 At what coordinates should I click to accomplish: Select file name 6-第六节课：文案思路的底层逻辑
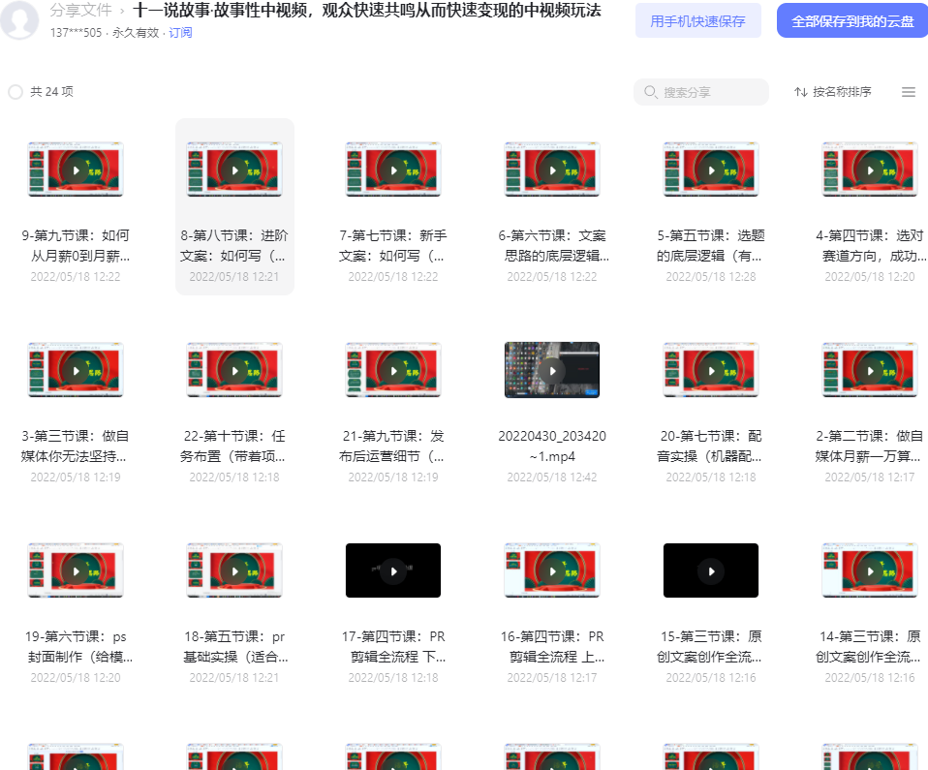[553, 246]
